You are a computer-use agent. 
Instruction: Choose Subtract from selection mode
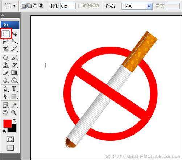point(35,6)
